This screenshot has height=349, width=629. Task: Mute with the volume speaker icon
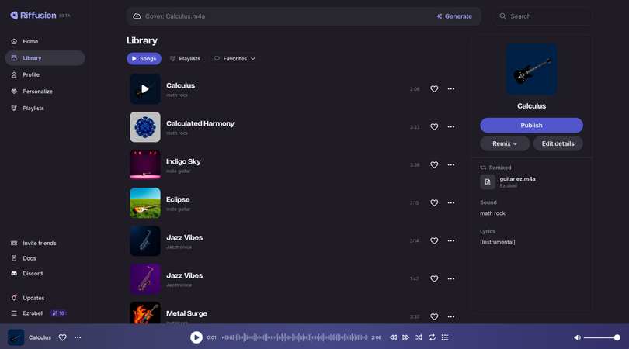point(577,337)
